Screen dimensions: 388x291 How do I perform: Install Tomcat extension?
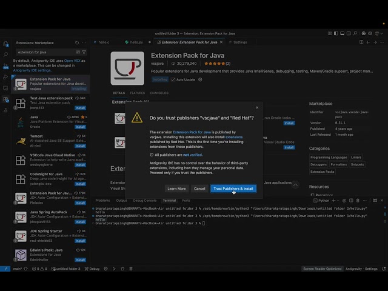[x=80, y=146]
